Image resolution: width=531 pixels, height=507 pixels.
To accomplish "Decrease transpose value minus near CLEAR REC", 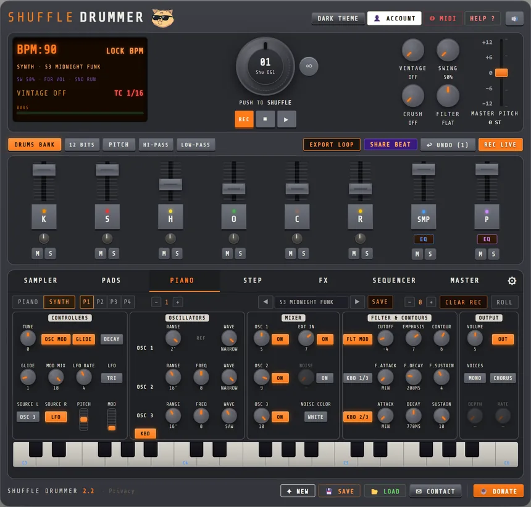I will click(x=409, y=302).
